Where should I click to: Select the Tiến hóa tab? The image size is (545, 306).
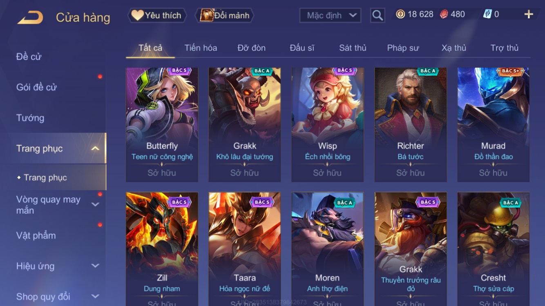[x=201, y=48]
